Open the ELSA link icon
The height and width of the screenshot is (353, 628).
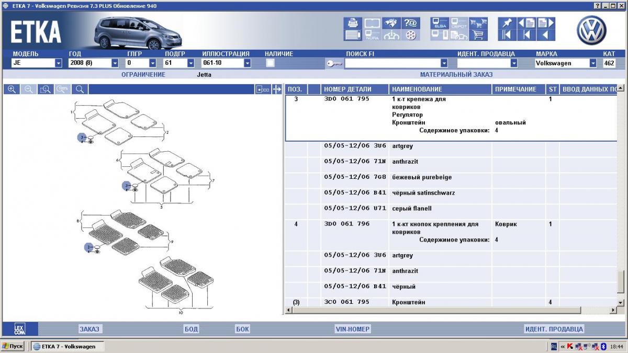pos(440,23)
